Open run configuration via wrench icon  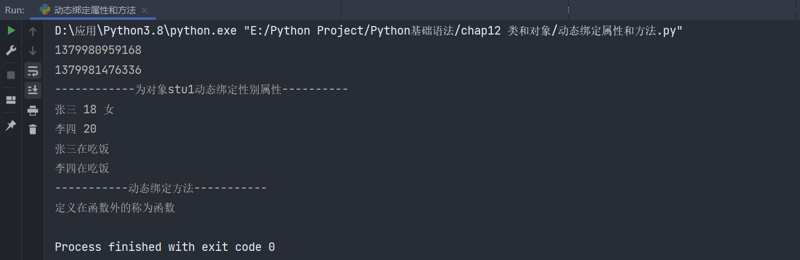tap(11, 51)
